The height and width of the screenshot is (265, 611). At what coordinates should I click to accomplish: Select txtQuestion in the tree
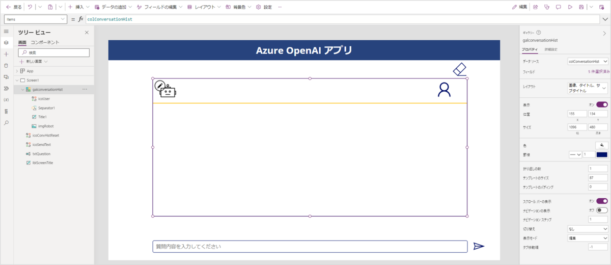tap(41, 154)
